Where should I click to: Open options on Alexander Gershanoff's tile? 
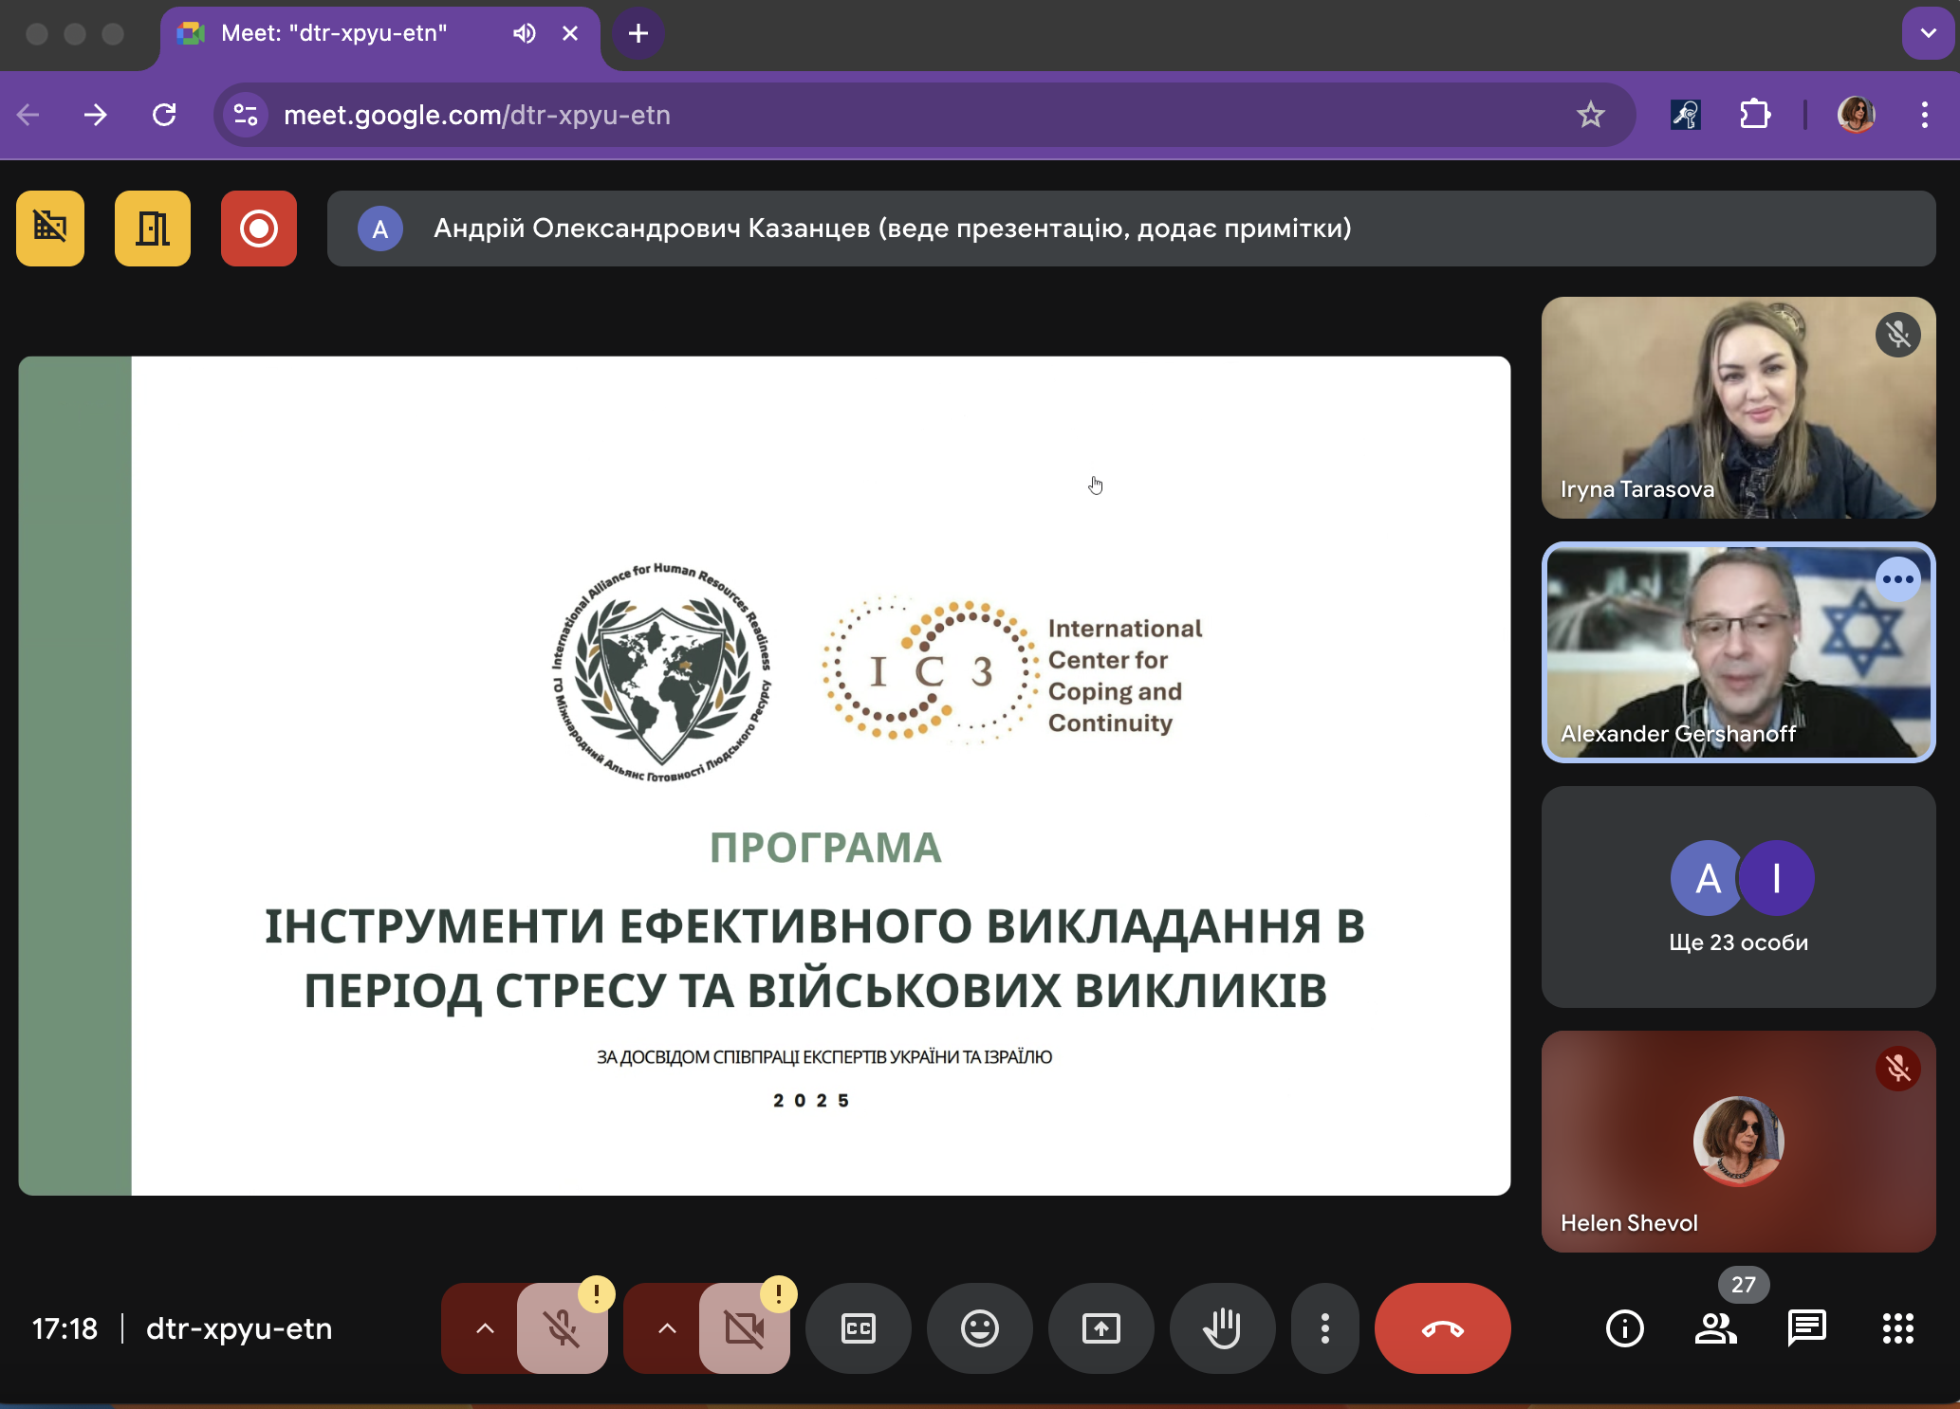pyautogui.click(x=1898, y=579)
